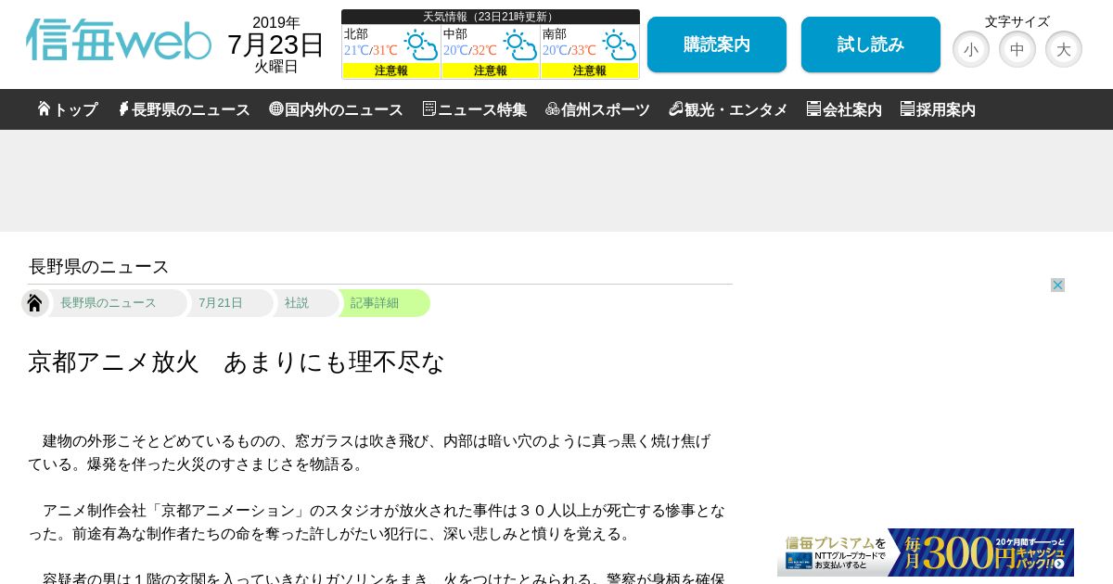Click breadcrumb 社説

coord(297,303)
